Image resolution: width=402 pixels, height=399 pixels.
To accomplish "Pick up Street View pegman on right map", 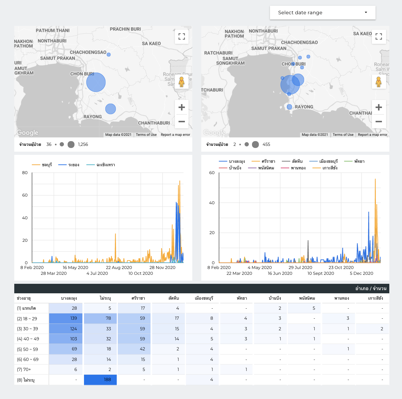I will click(x=379, y=82).
